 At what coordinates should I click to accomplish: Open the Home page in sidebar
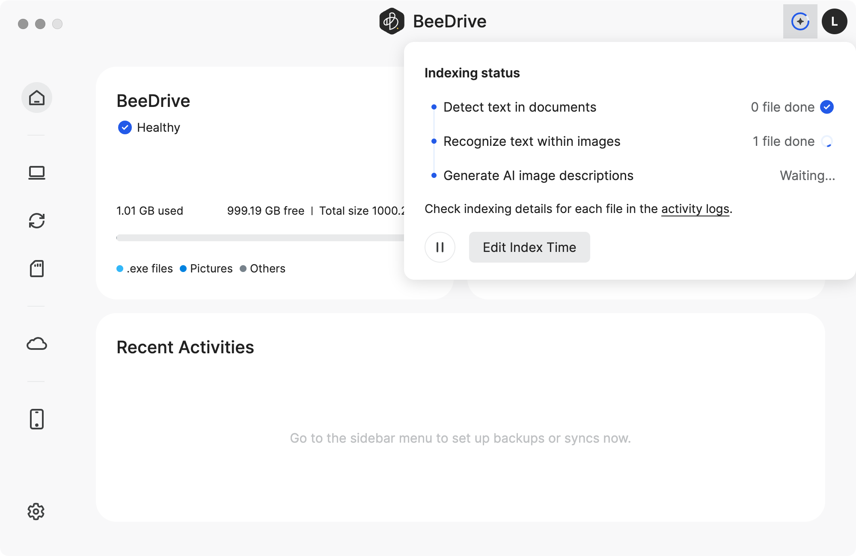pos(37,98)
